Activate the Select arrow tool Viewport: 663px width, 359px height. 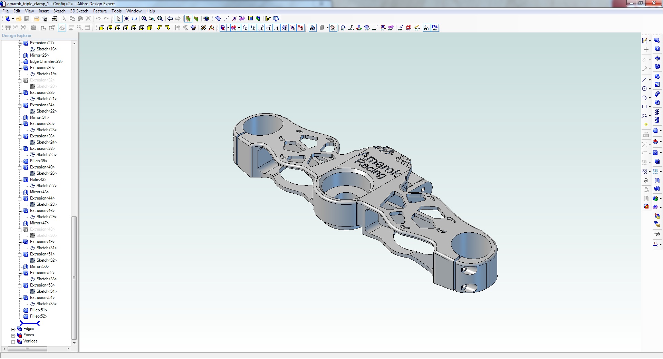(118, 19)
